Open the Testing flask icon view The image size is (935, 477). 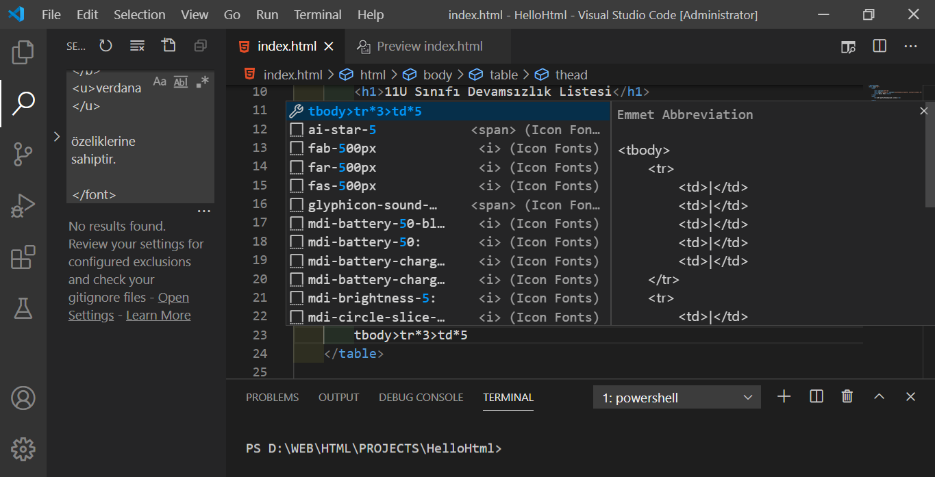(x=23, y=309)
